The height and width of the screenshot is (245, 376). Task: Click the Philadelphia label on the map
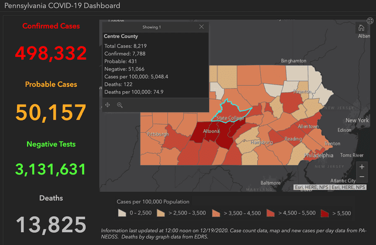(x=318, y=155)
